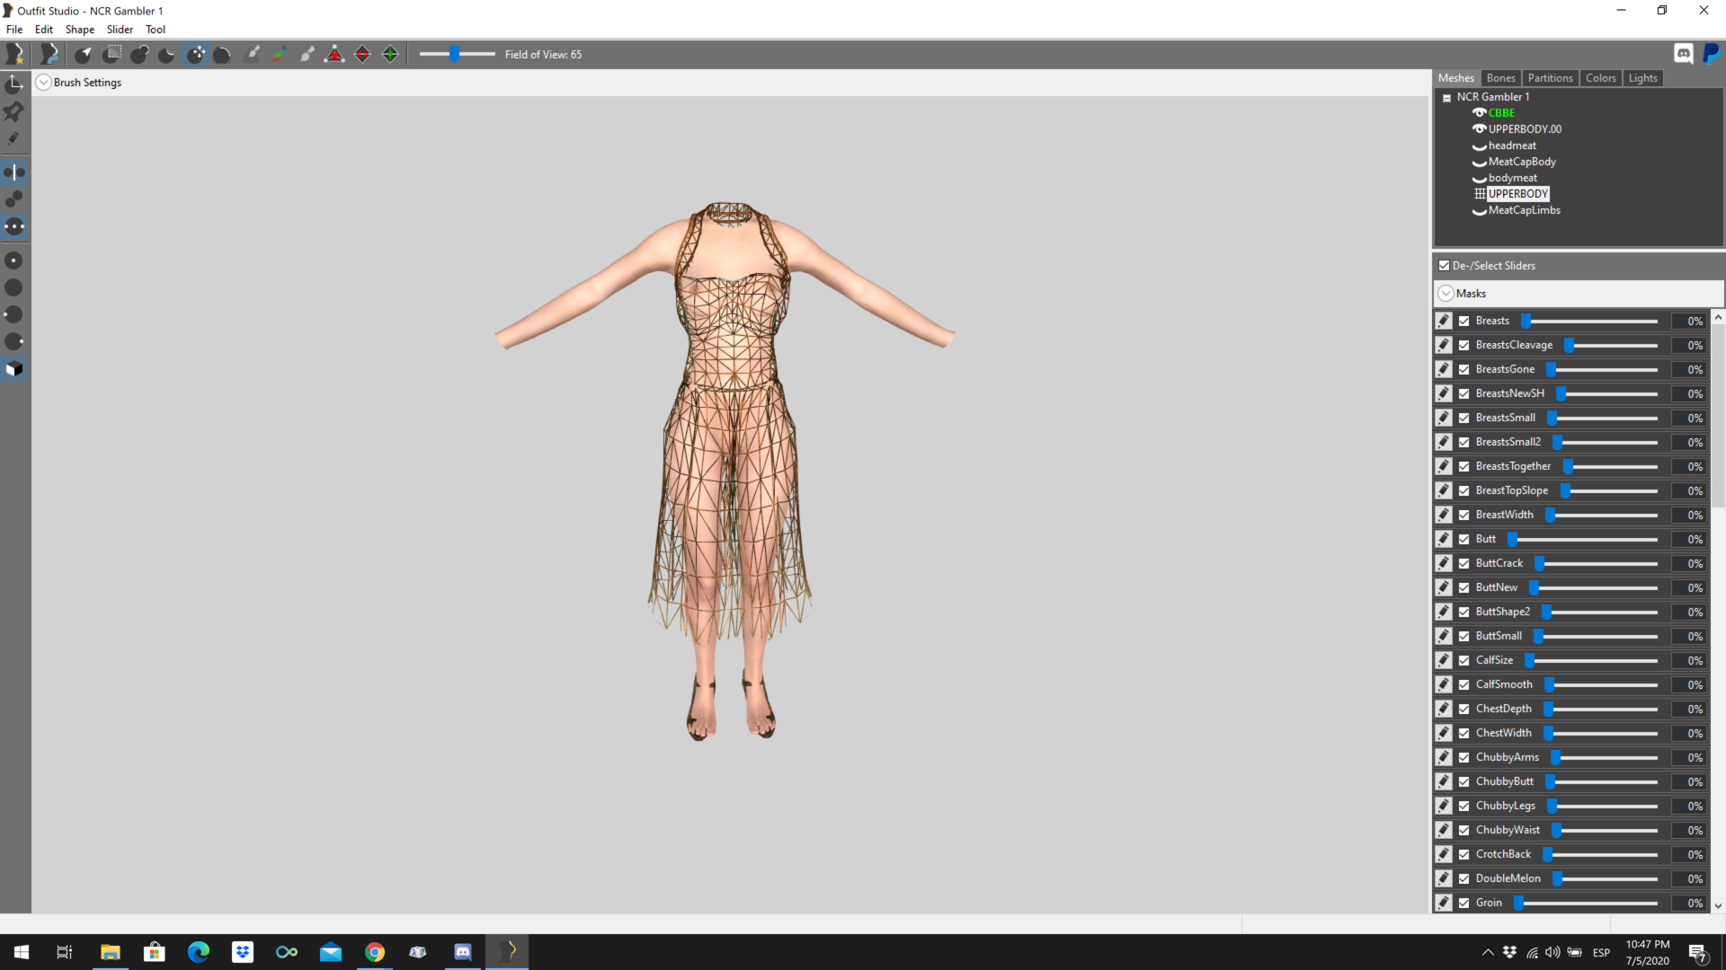Switch to the Colors tab
The width and height of the screenshot is (1726, 970).
(1600, 78)
